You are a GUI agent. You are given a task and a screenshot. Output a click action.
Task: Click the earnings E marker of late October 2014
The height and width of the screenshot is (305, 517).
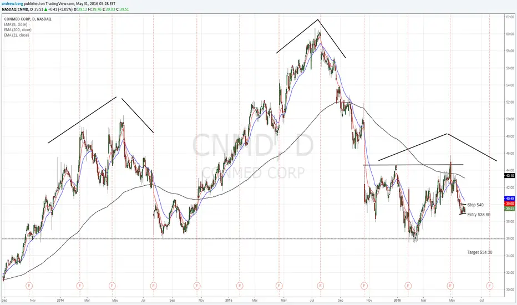(197, 286)
